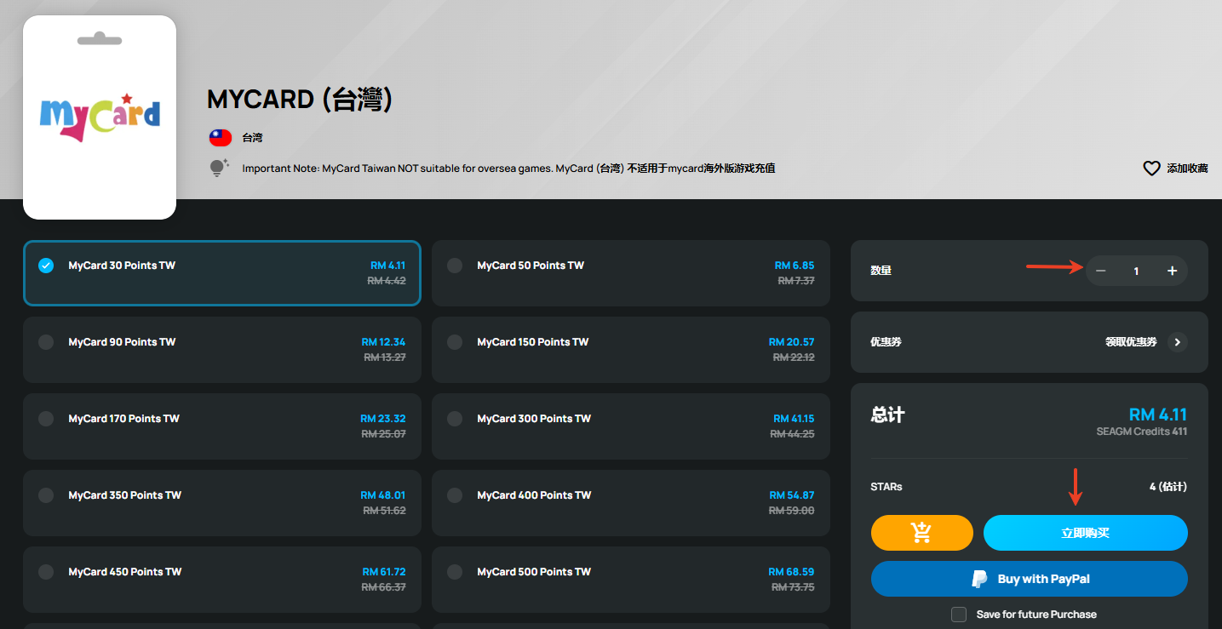The image size is (1222, 629).
Task: Click the Important Note text
Action: point(508,169)
